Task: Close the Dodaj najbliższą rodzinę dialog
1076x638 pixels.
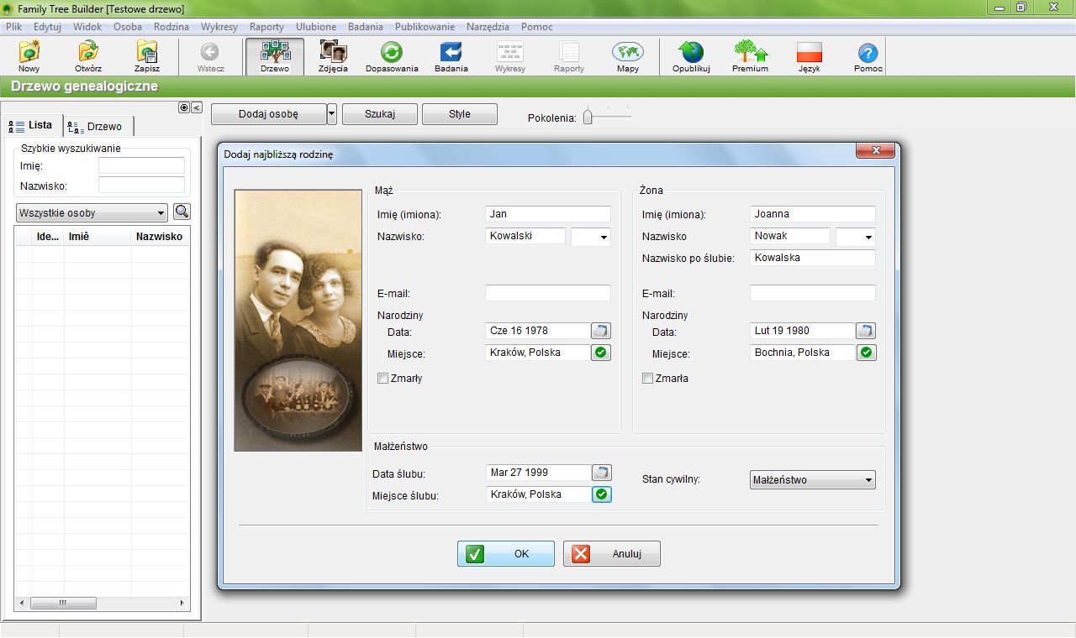Action: [874, 151]
